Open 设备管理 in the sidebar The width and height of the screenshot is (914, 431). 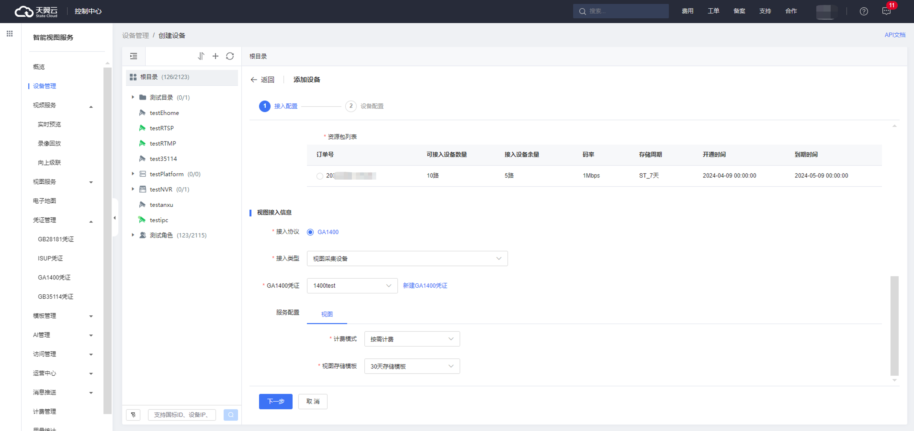(44, 86)
